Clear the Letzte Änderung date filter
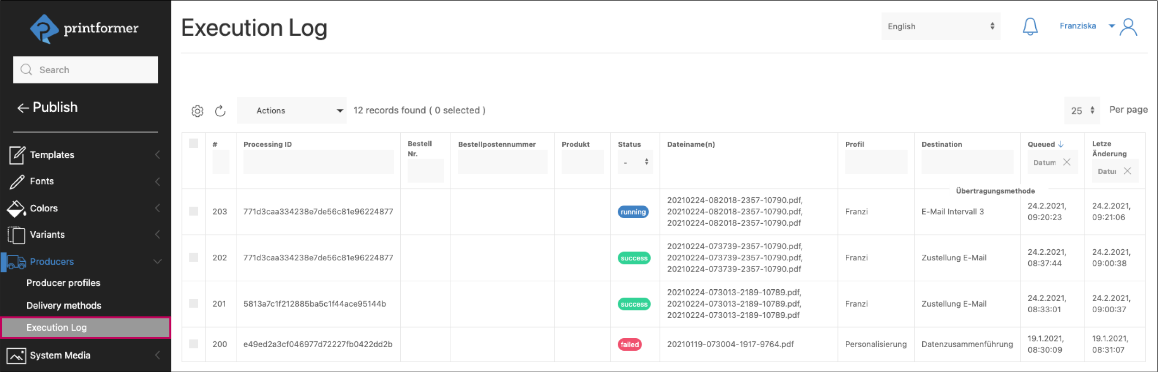This screenshot has width=1158, height=372. 1127,171
